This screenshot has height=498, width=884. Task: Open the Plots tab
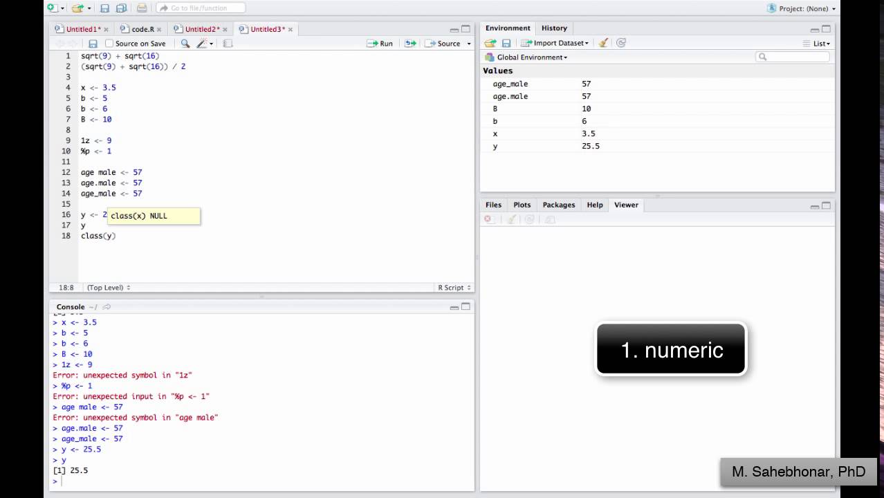tap(522, 205)
